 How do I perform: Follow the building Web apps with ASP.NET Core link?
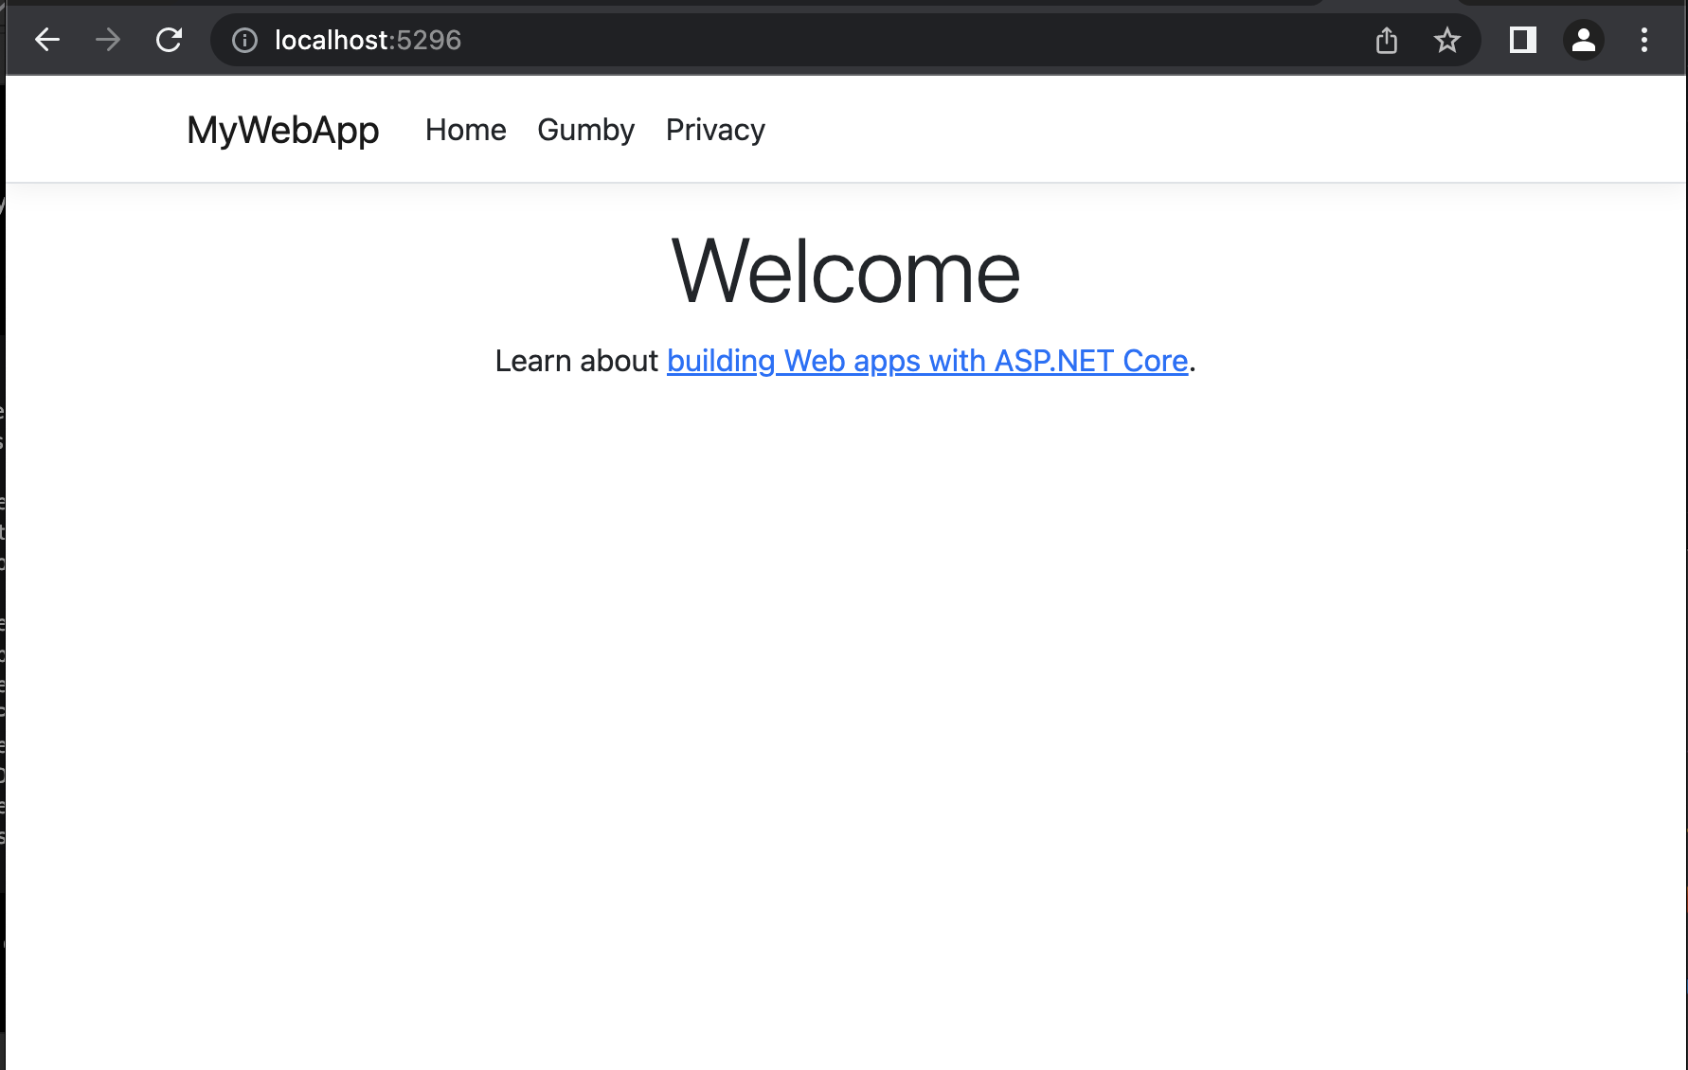coord(927,361)
